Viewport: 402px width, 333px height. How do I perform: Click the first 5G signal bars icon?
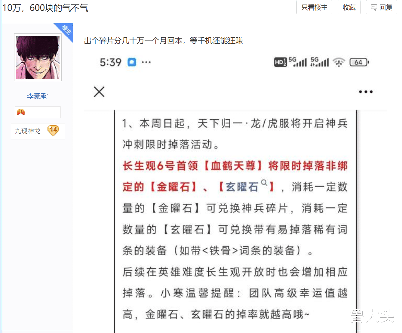click(298, 62)
